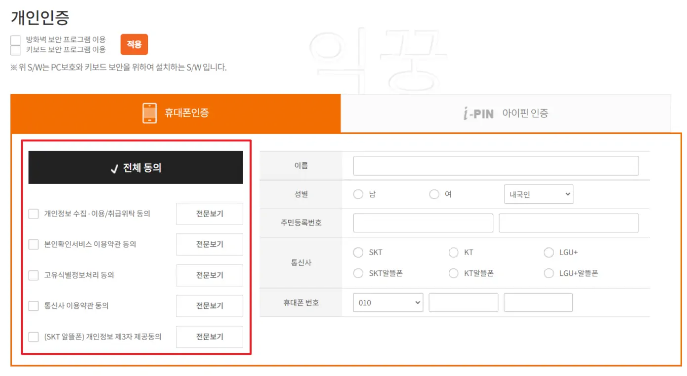The image size is (687, 376).
Task: Check 본인확인서비스 이용약관 동의
Action: [x=34, y=244]
